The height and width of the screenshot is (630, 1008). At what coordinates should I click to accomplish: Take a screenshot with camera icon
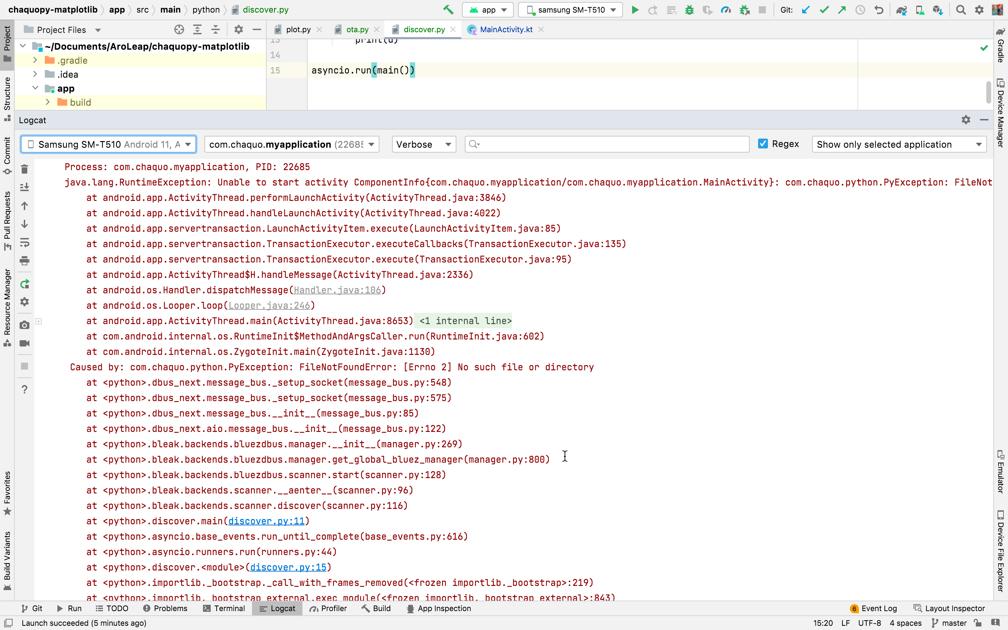[24, 325]
